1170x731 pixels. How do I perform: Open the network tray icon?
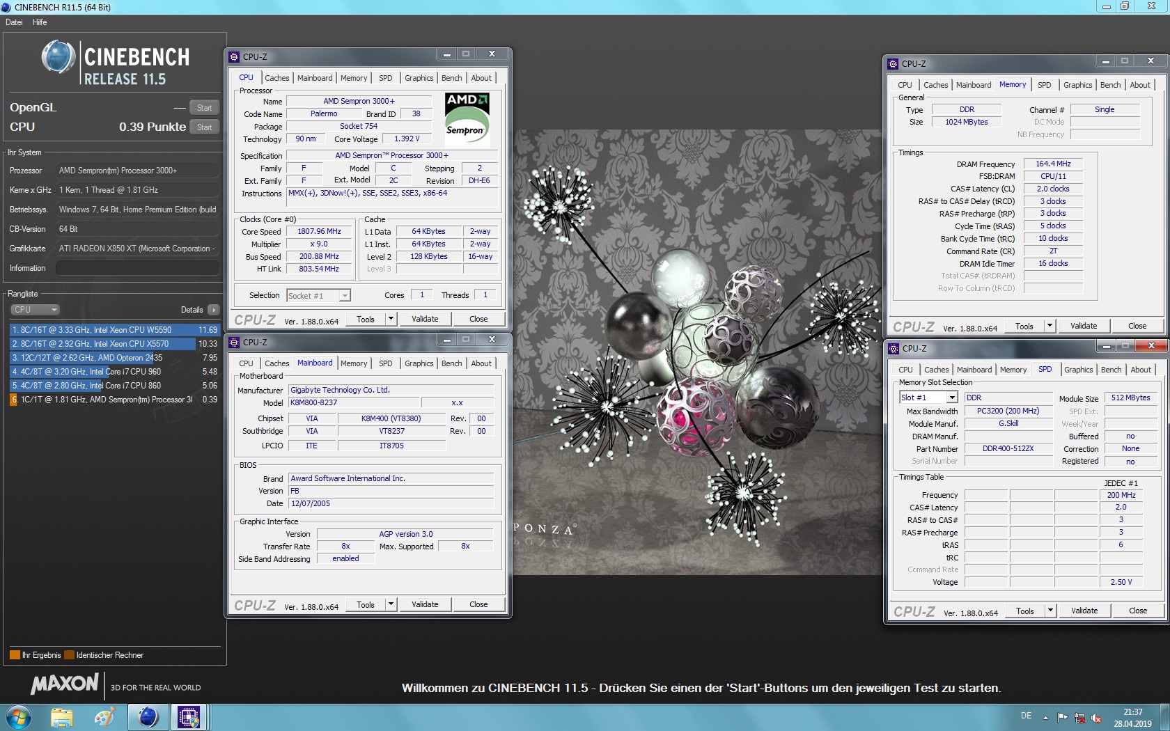(x=1079, y=718)
